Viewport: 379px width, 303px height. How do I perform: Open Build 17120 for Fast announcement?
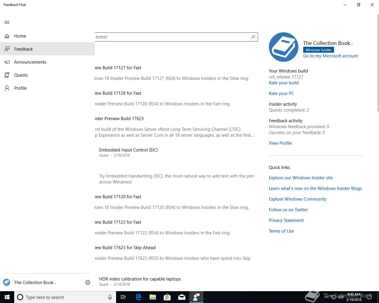point(118,196)
